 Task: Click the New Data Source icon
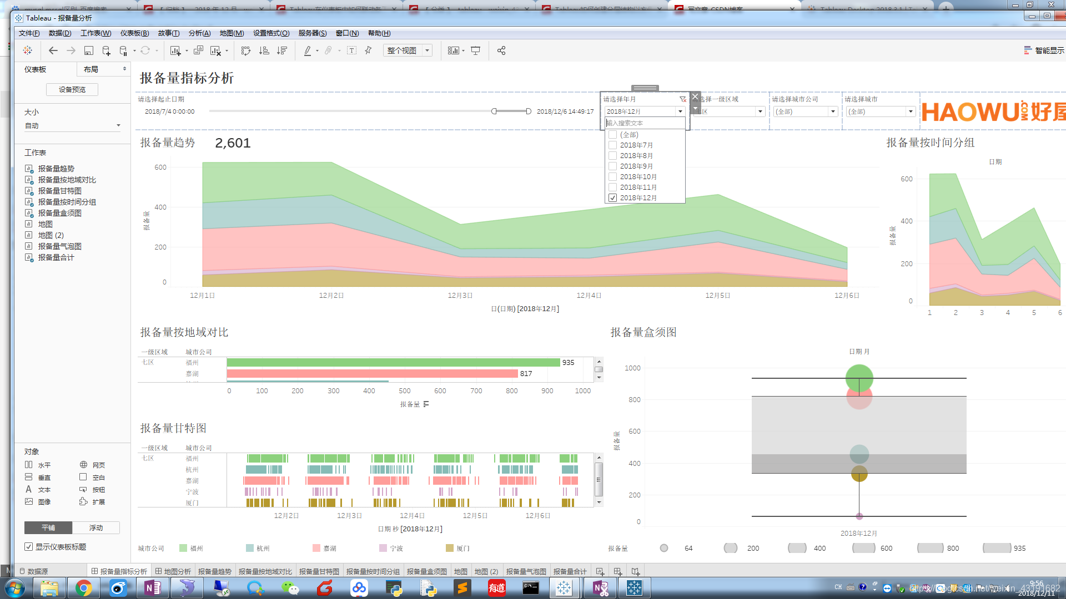(106, 50)
